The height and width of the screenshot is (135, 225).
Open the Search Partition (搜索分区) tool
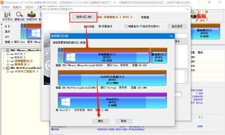[19, 16]
